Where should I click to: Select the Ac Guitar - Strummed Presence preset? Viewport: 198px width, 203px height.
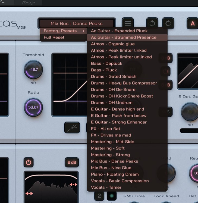click(124, 37)
